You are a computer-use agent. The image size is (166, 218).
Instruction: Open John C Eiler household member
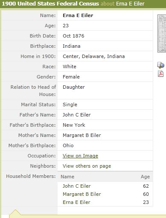point(76,186)
